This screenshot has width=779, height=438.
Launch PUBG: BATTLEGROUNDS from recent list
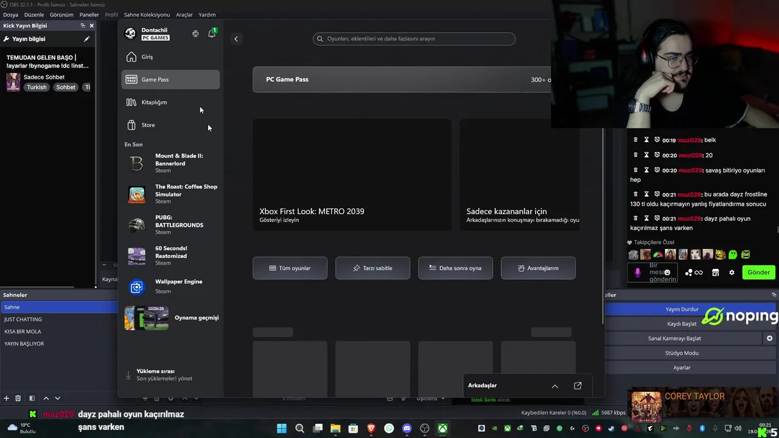171,224
